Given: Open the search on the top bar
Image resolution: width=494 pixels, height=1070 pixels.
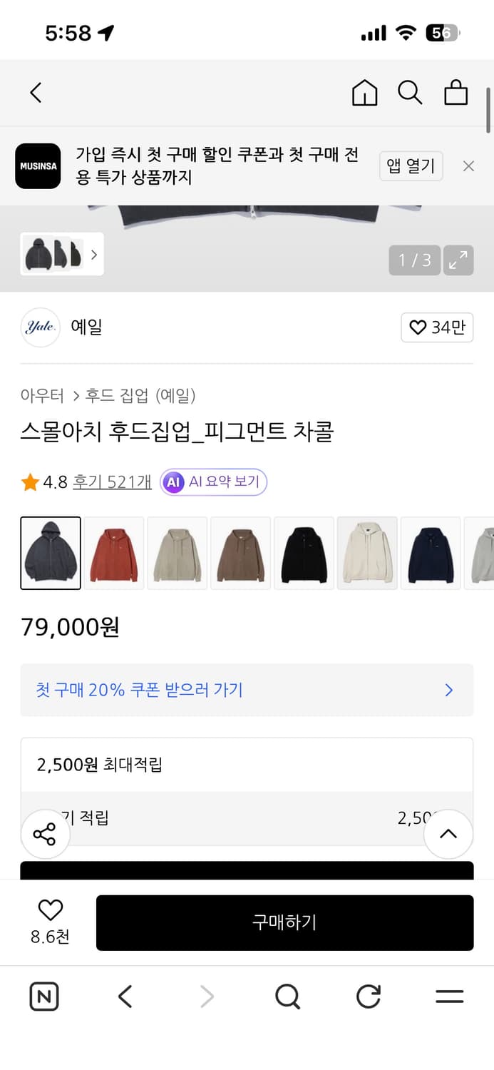Looking at the screenshot, I should click(410, 93).
